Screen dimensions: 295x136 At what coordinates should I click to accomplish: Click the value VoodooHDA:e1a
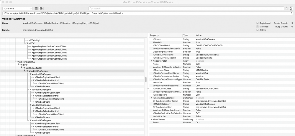point(204,58)
